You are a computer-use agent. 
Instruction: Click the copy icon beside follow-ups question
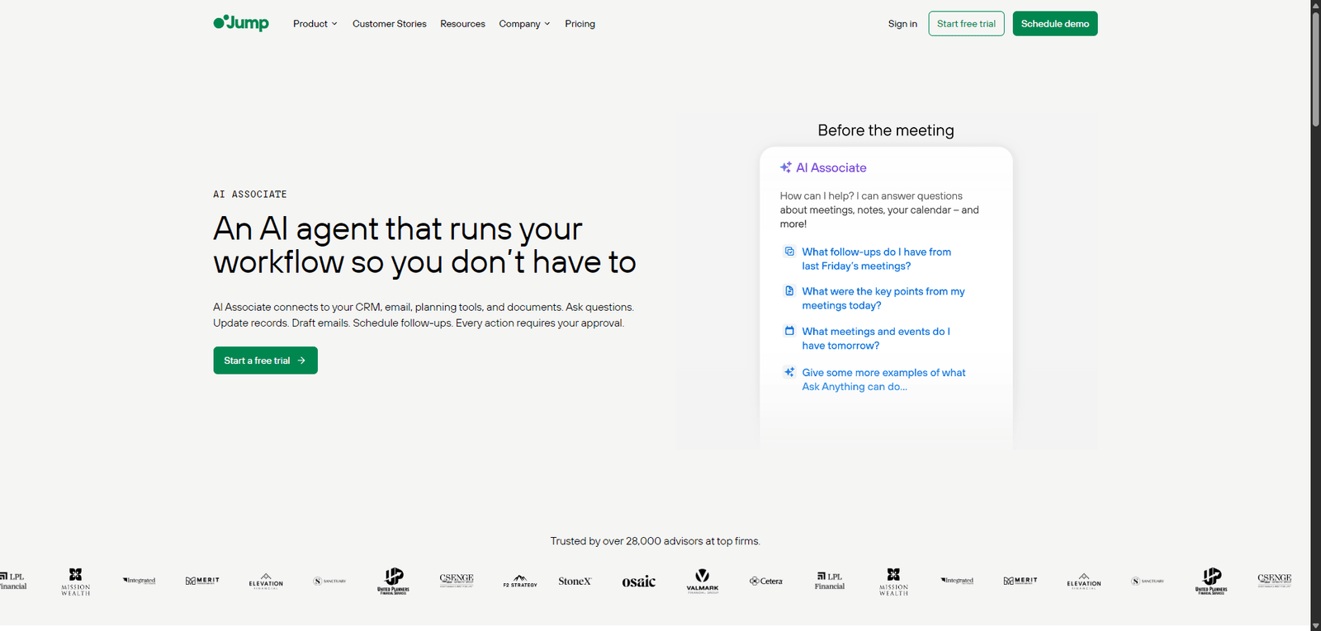tap(789, 252)
